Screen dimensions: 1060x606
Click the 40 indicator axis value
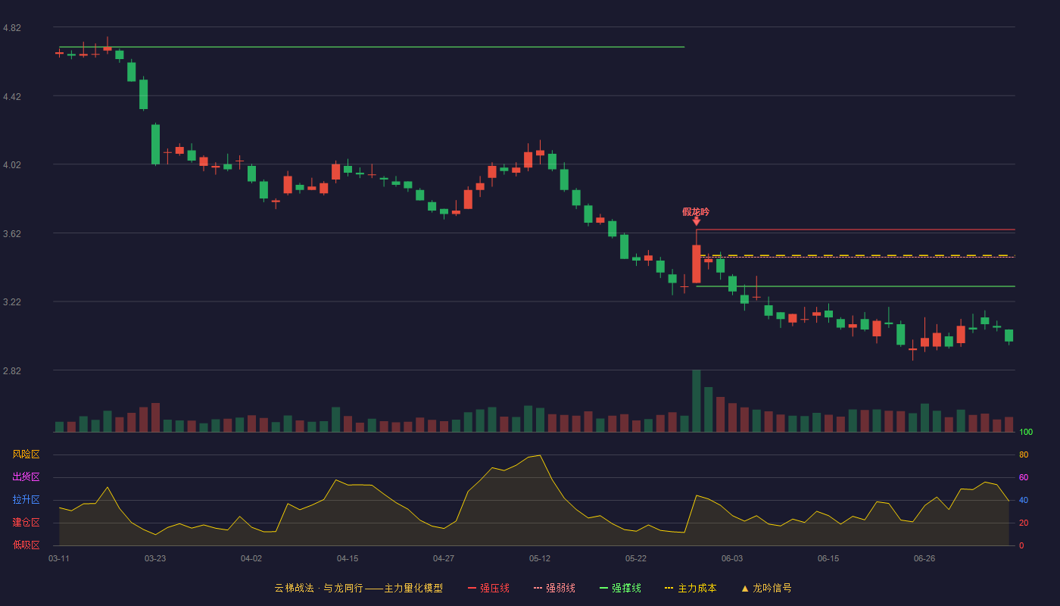(1024, 500)
